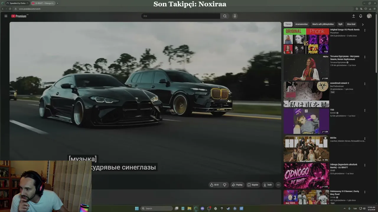Viewport: 378px width, 212px height.
Task: Open Original Songs VS Phonk Remix thumbnail
Action: [x=306, y=41]
